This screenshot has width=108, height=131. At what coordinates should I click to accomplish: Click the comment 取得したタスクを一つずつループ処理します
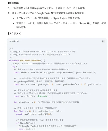[35, 108]
